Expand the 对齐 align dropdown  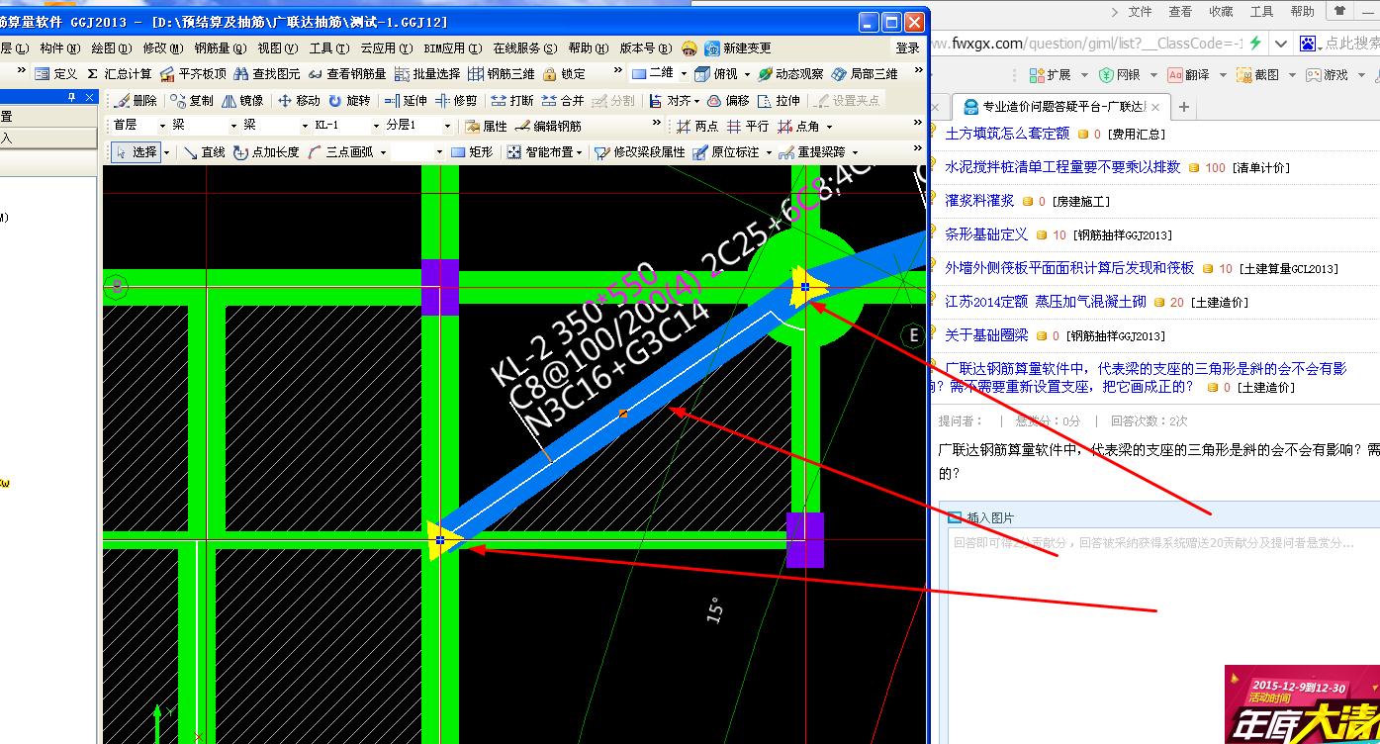point(697,101)
